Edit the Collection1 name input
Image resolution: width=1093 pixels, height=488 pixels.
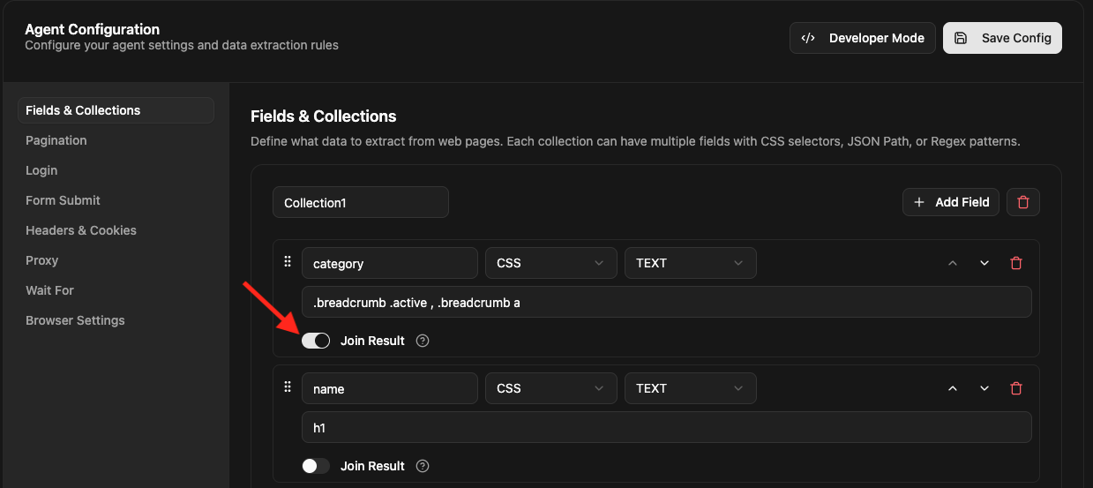pos(360,202)
